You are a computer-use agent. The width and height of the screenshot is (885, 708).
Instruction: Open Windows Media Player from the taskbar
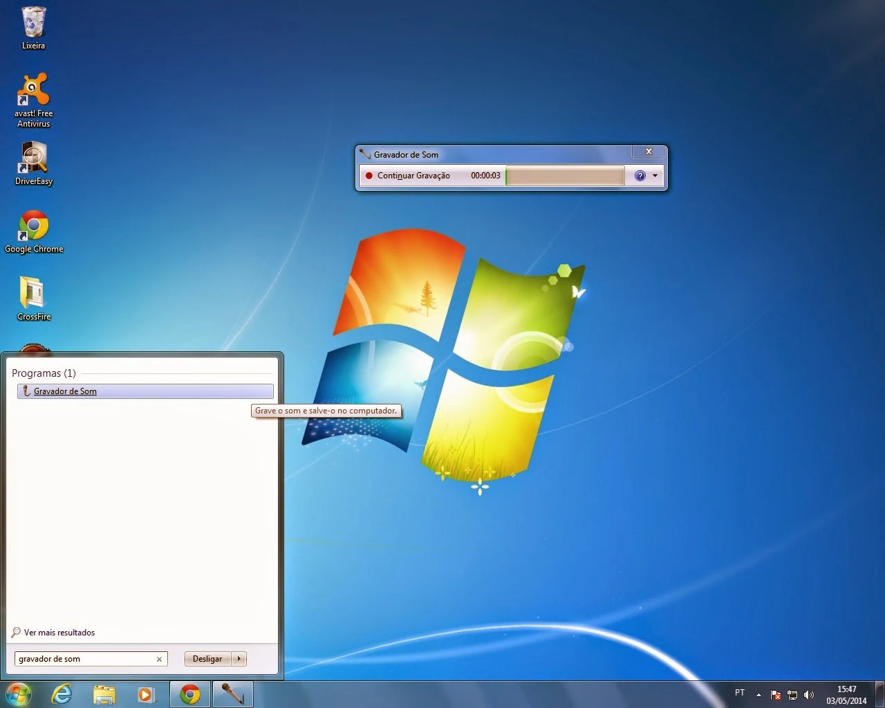tap(146, 694)
